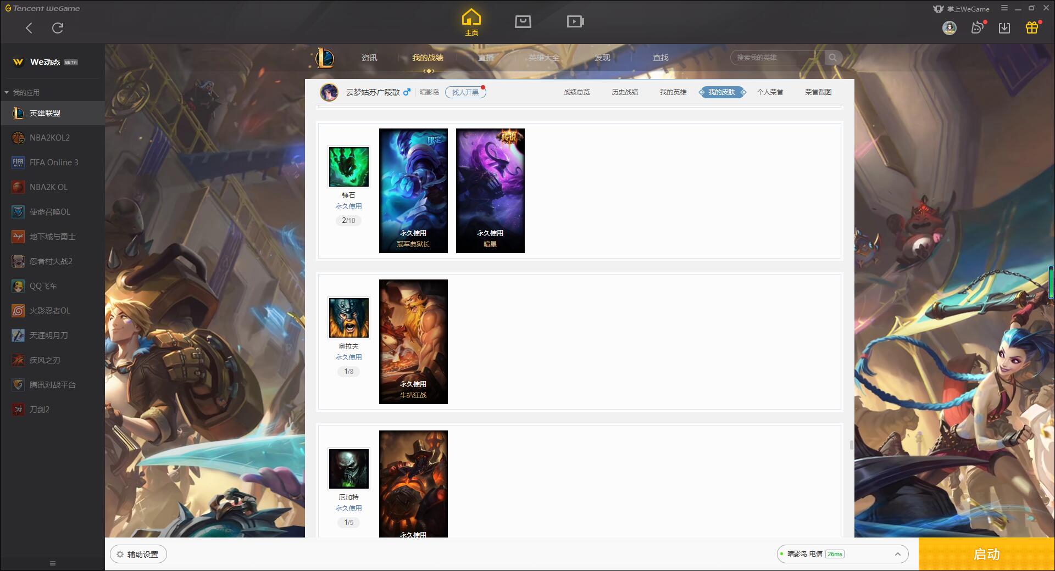Viewport: 1055px width, 571px height.
Task: Click the 2/10 skin count under 锤石
Action: coord(348,220)
